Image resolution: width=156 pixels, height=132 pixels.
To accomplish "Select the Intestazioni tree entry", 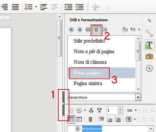I will 92,129.
